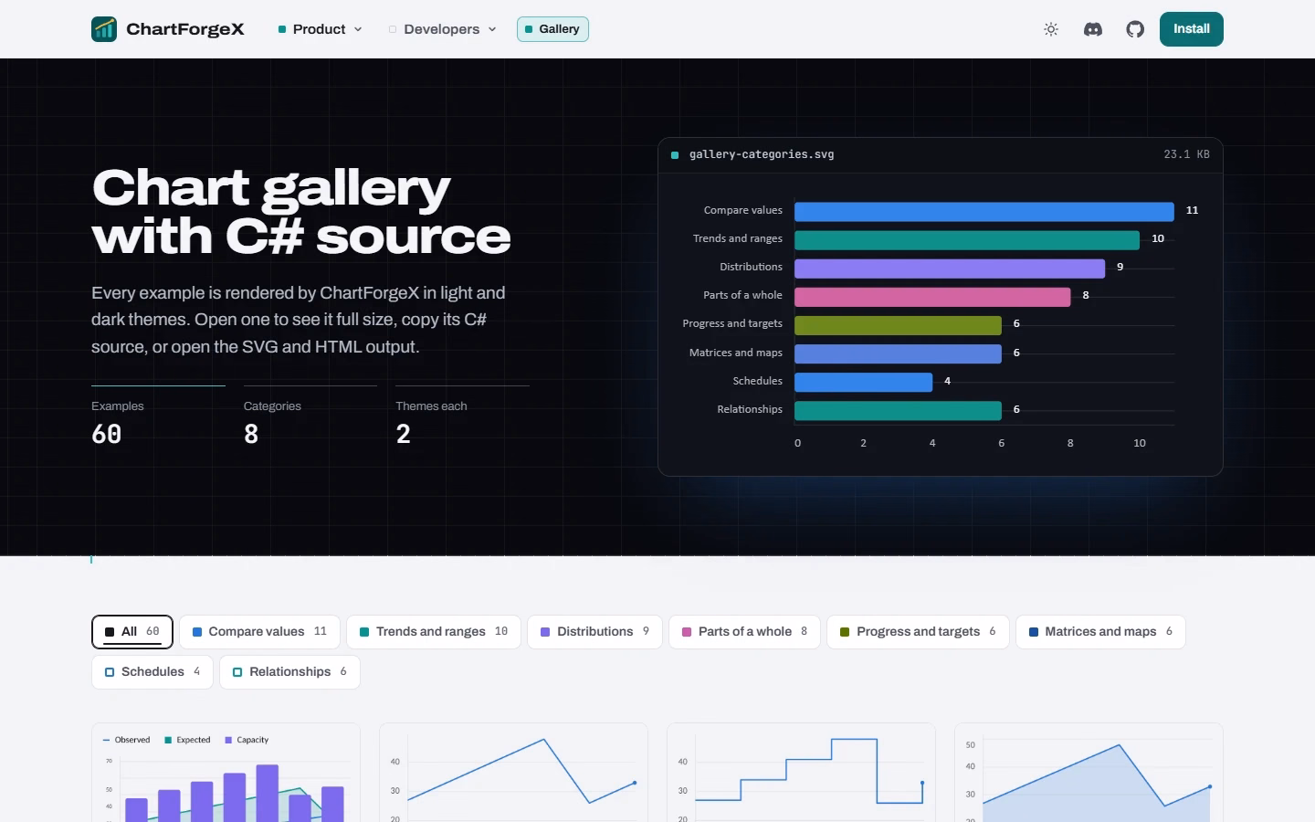
Task: Click the teal Relationships bar in chart
Action: point(898,410)
